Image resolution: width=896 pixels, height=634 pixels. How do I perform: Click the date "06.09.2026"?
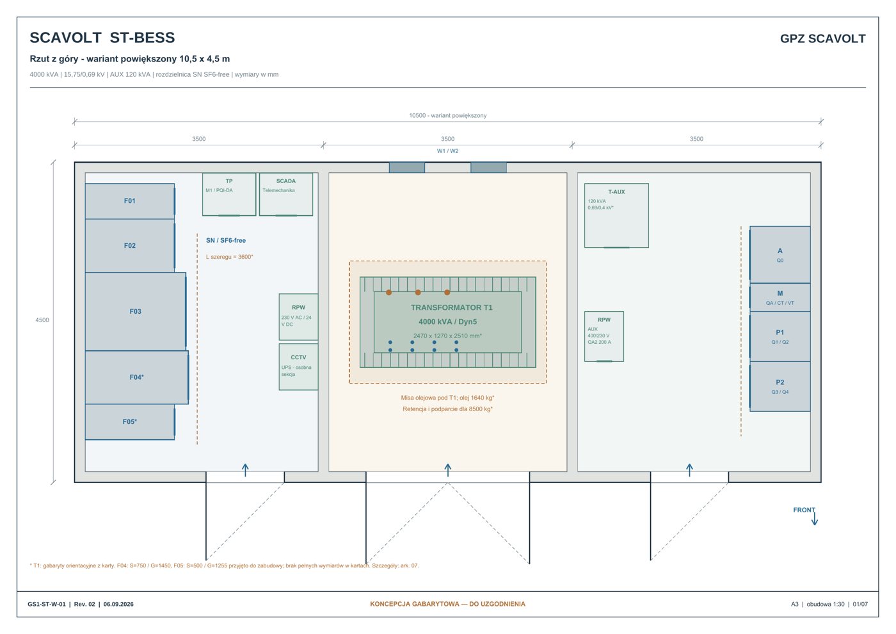tap(118, 605)
